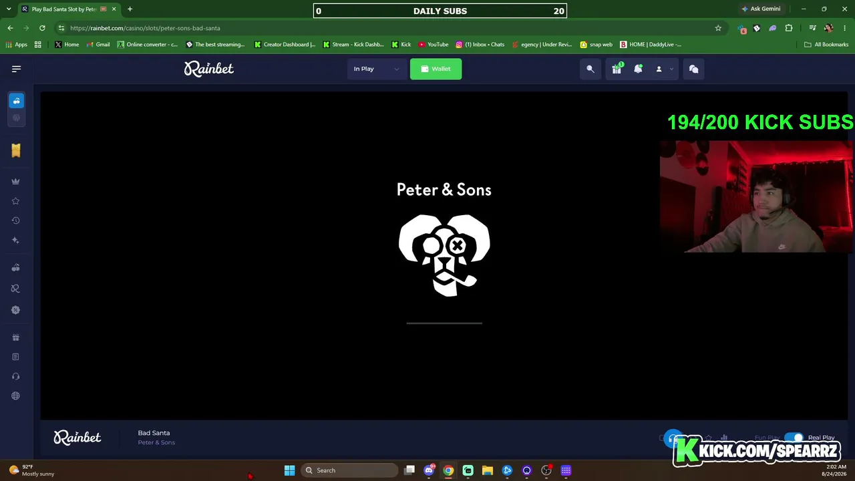
Task: Open the globe language sidebar icon
Action: pyautogui.click(x=16, y=396)
